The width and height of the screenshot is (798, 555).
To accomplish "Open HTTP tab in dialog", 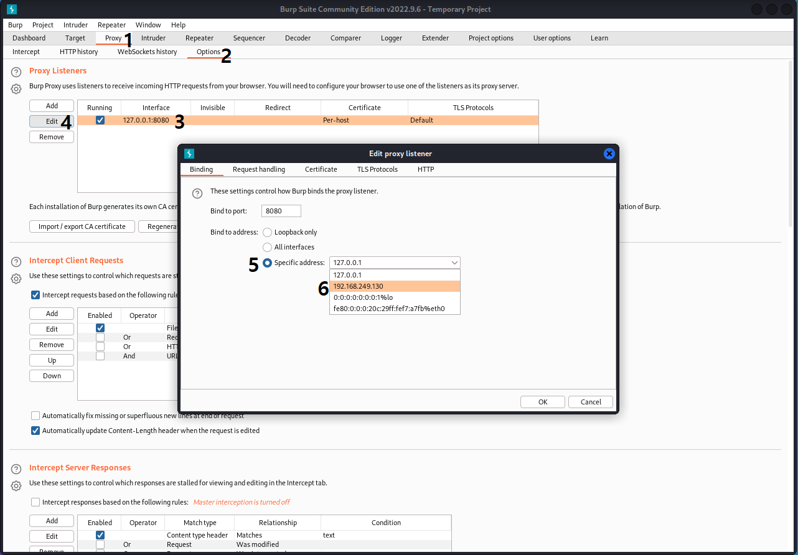I will [x=426, y=169].
